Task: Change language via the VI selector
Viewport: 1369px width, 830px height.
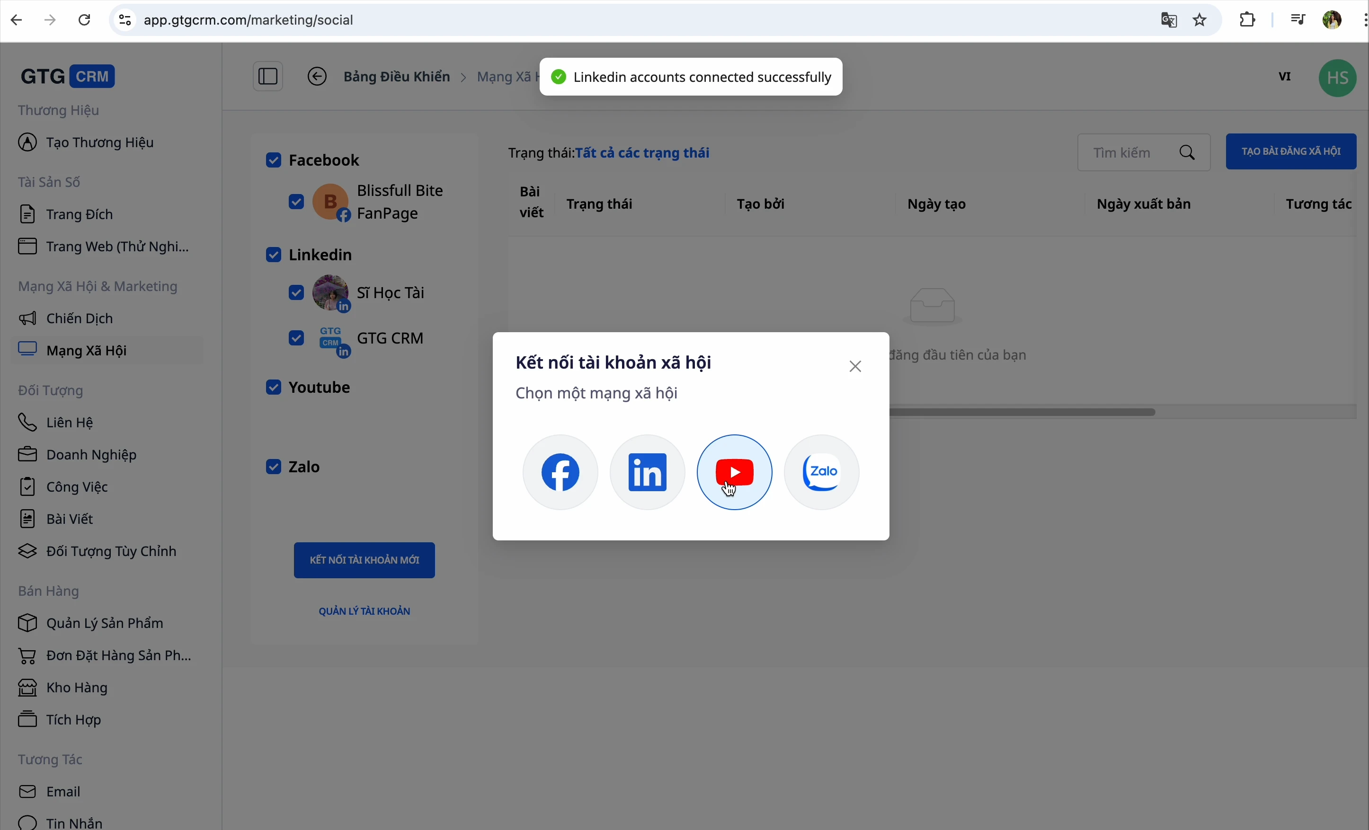Action: [x=1285, y=77]
